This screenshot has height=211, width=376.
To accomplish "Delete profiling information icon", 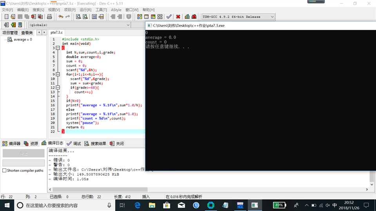I will [194, 16].
